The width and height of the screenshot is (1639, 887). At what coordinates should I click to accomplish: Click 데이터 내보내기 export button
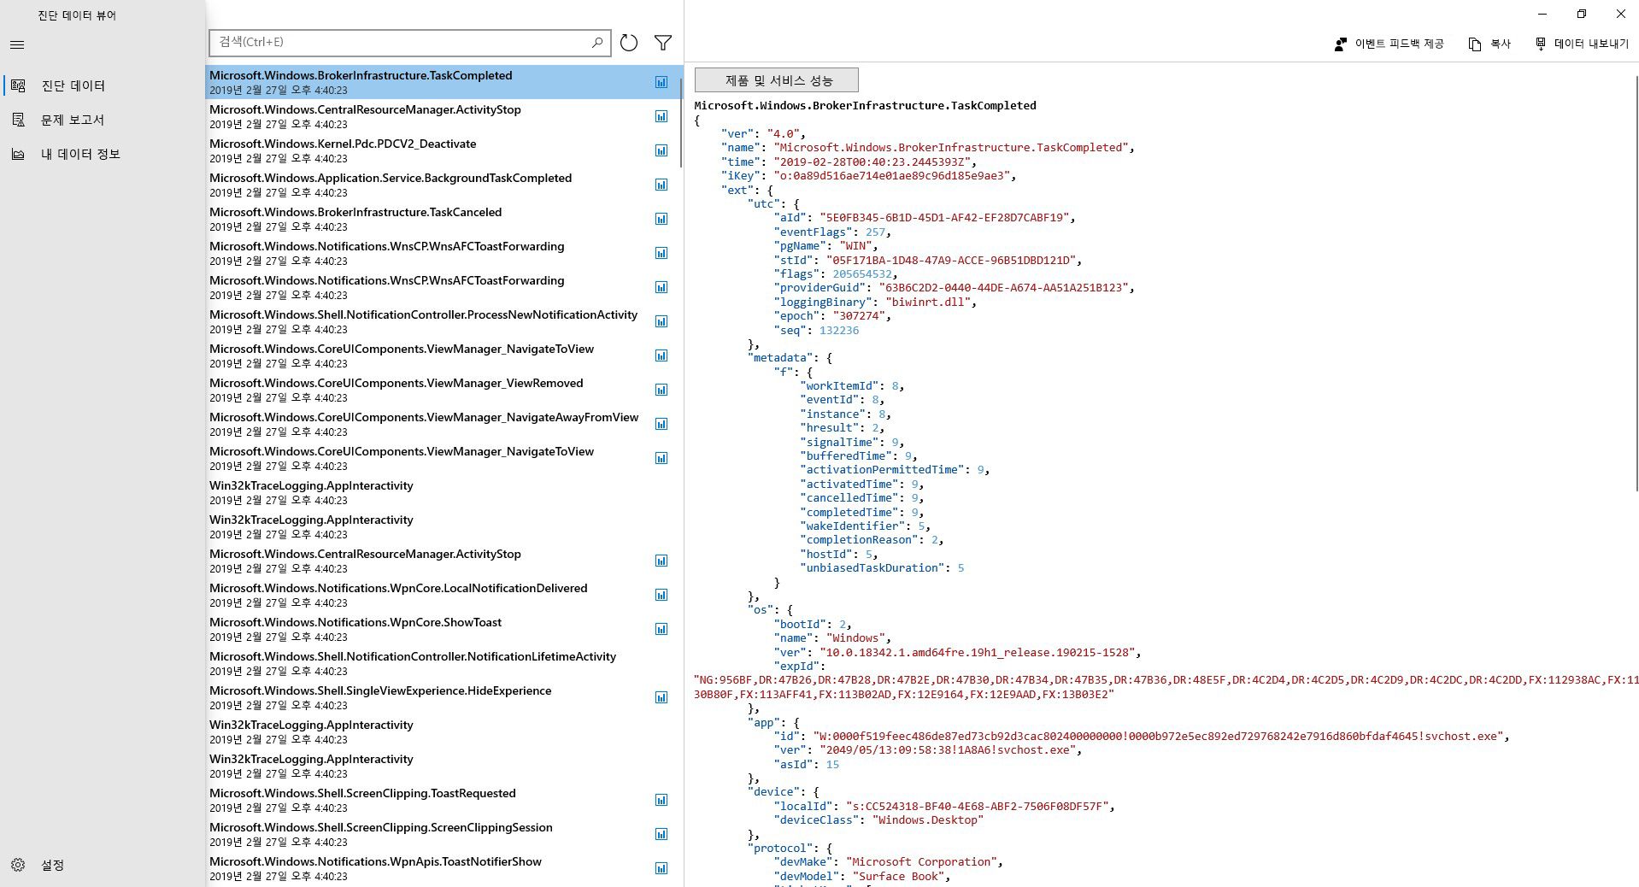click(1582, 44)
